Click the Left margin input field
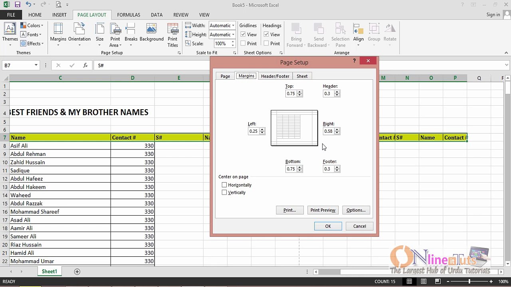 (253, 131)
